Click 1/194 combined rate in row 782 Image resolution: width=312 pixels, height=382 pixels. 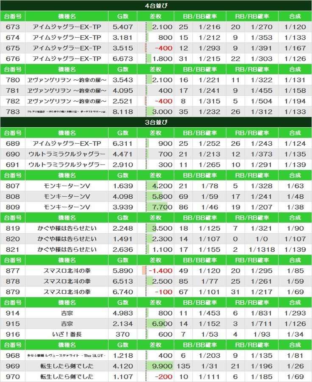point(295,101)
